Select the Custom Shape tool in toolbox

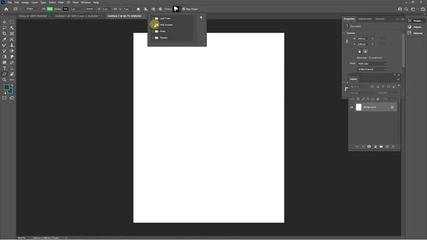point(5,74)
